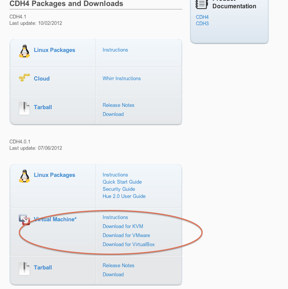The image size is (288, 289).
Task: Click the CDH4.1 version label
Action: 18,17
